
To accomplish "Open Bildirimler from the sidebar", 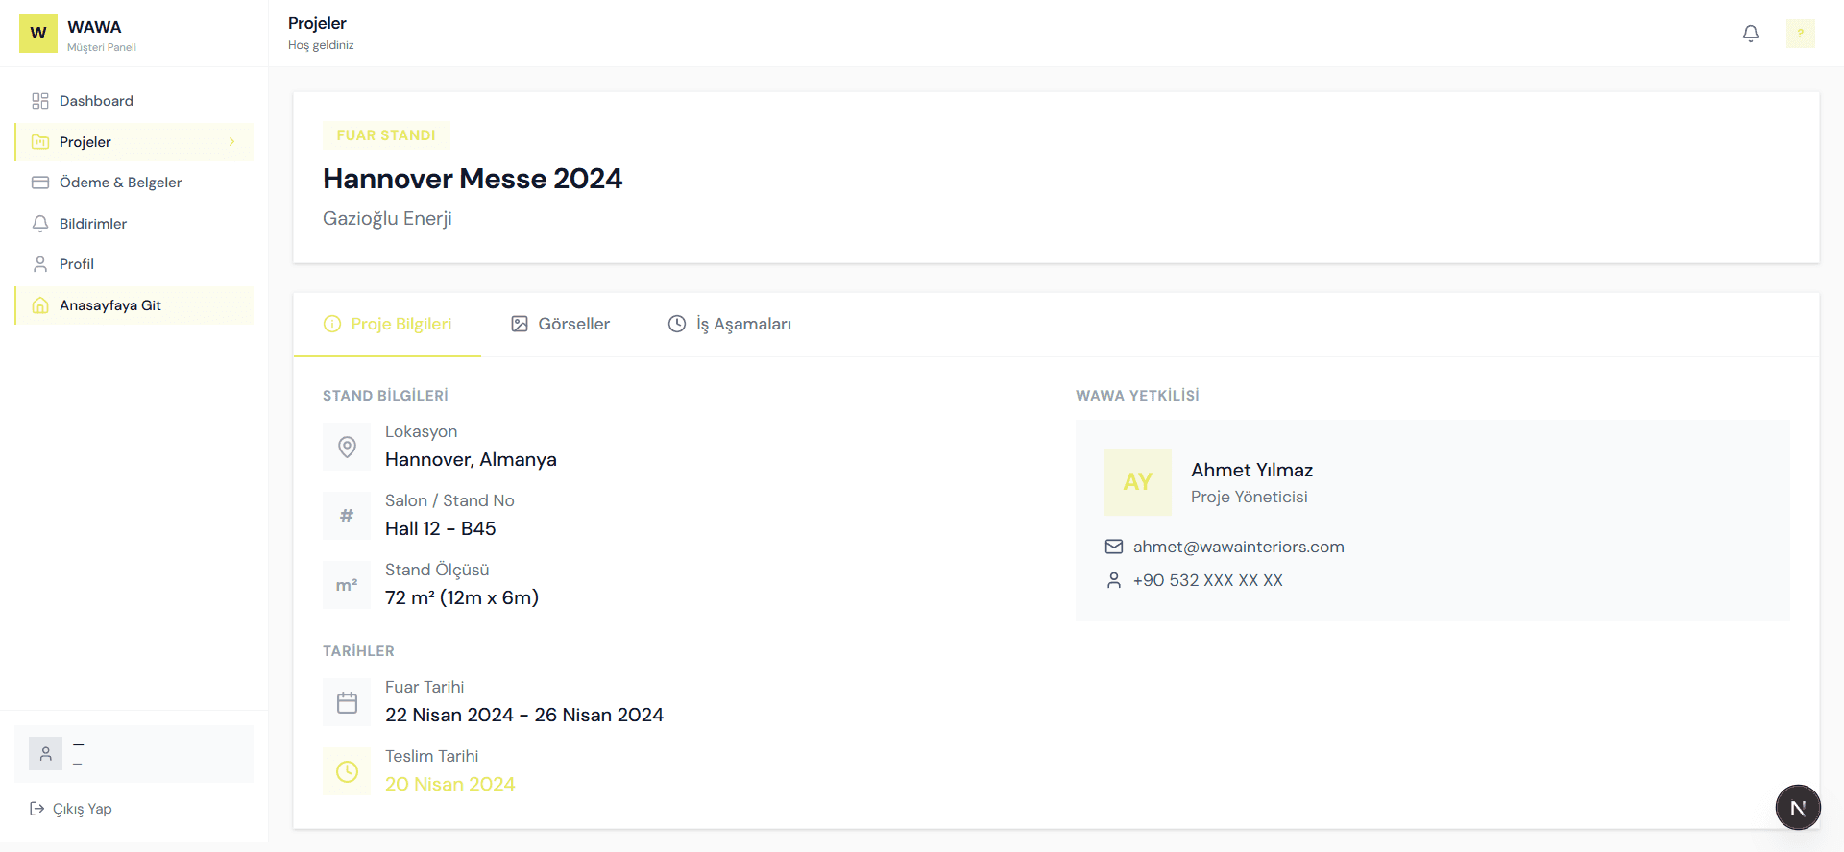I will [93, 224].
